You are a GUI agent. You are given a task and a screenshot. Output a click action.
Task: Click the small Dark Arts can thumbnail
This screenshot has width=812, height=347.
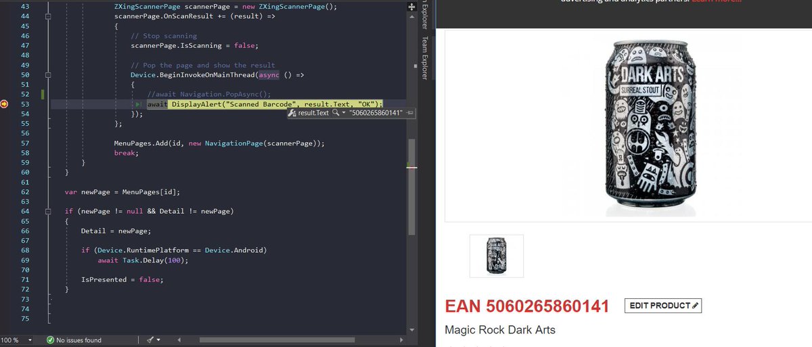point(496,256)
